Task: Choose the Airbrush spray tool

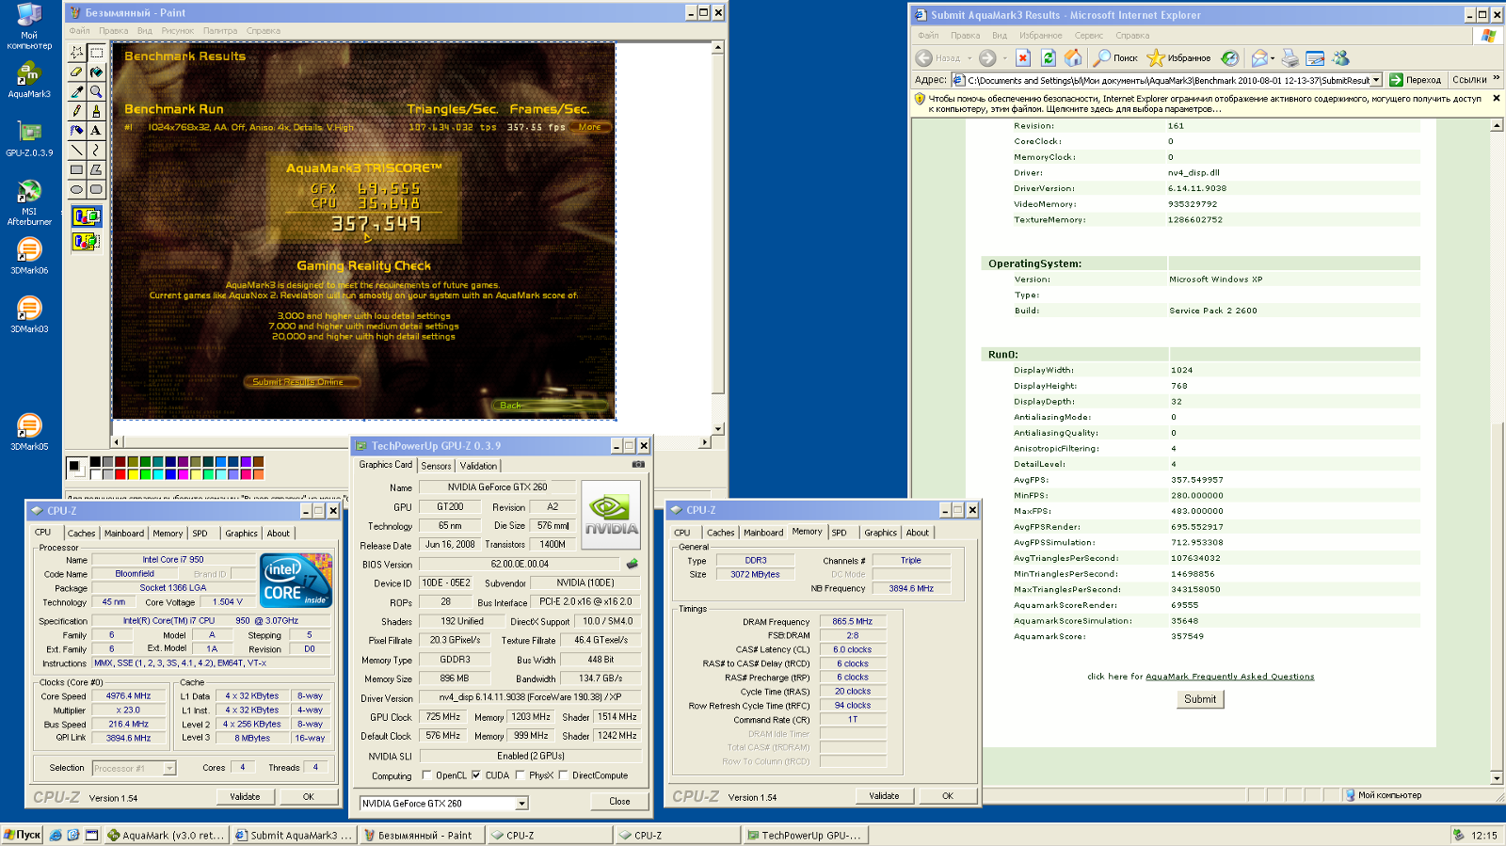Action: [76, 131]
